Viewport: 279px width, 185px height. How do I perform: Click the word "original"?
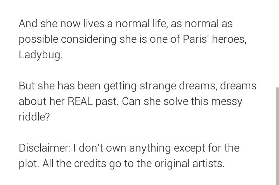pyautogui.click(x=172, y=164)
